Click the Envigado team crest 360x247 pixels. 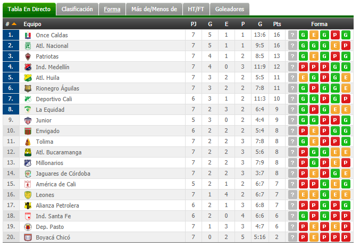(28, 131)
